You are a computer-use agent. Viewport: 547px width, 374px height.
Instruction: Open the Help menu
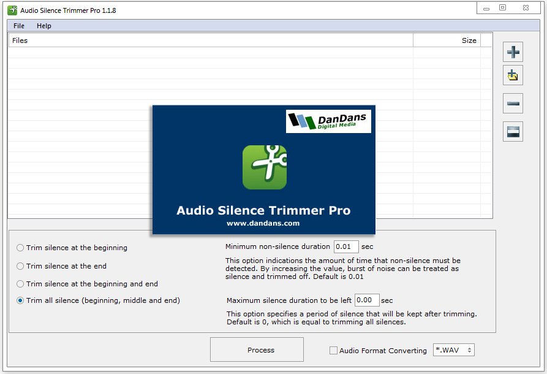click(44, 26)
